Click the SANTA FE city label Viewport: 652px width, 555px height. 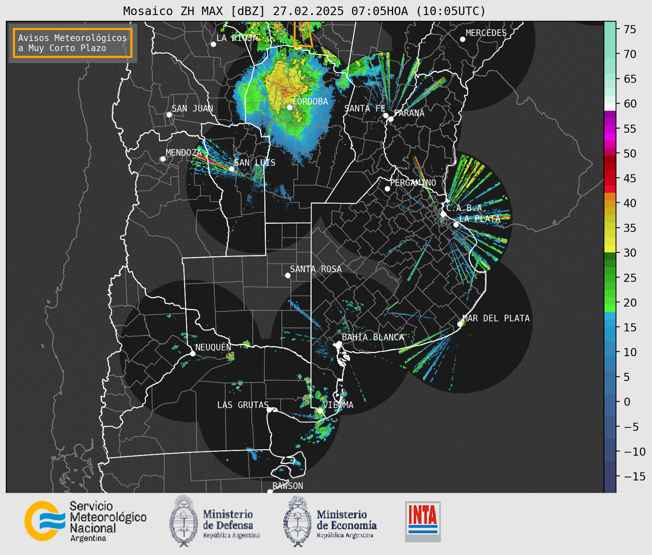[x=365, y=108]
